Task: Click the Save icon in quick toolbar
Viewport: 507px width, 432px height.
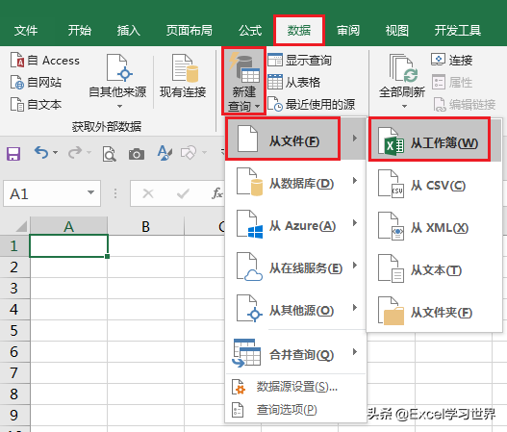Action: tap(13, 154)
